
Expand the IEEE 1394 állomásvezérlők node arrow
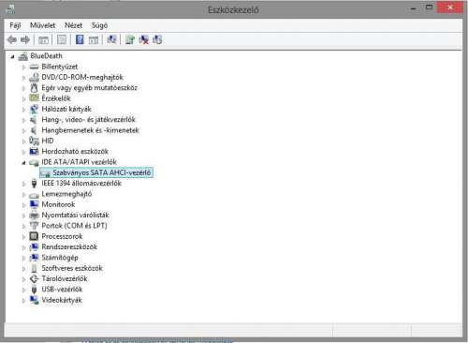click(x=23, y=184)
